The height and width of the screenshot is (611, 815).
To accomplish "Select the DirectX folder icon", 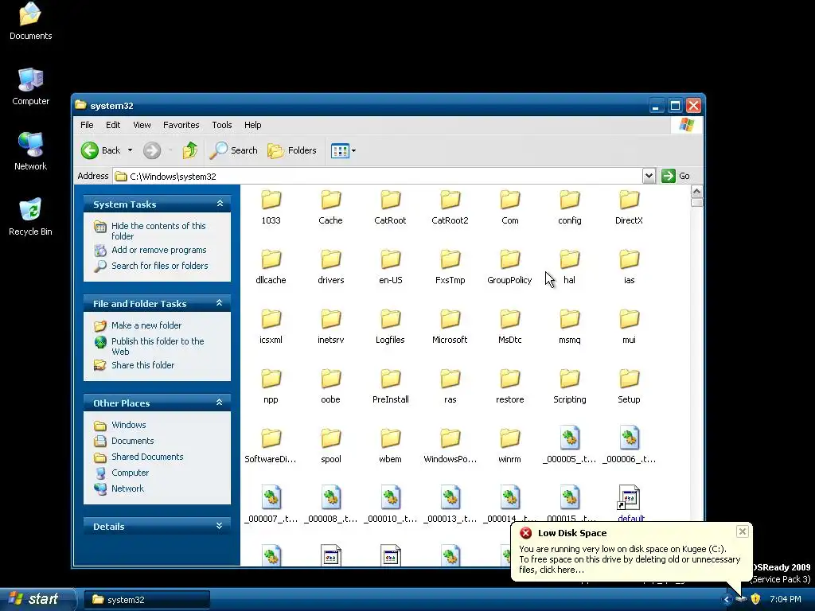I will point(629,200).
